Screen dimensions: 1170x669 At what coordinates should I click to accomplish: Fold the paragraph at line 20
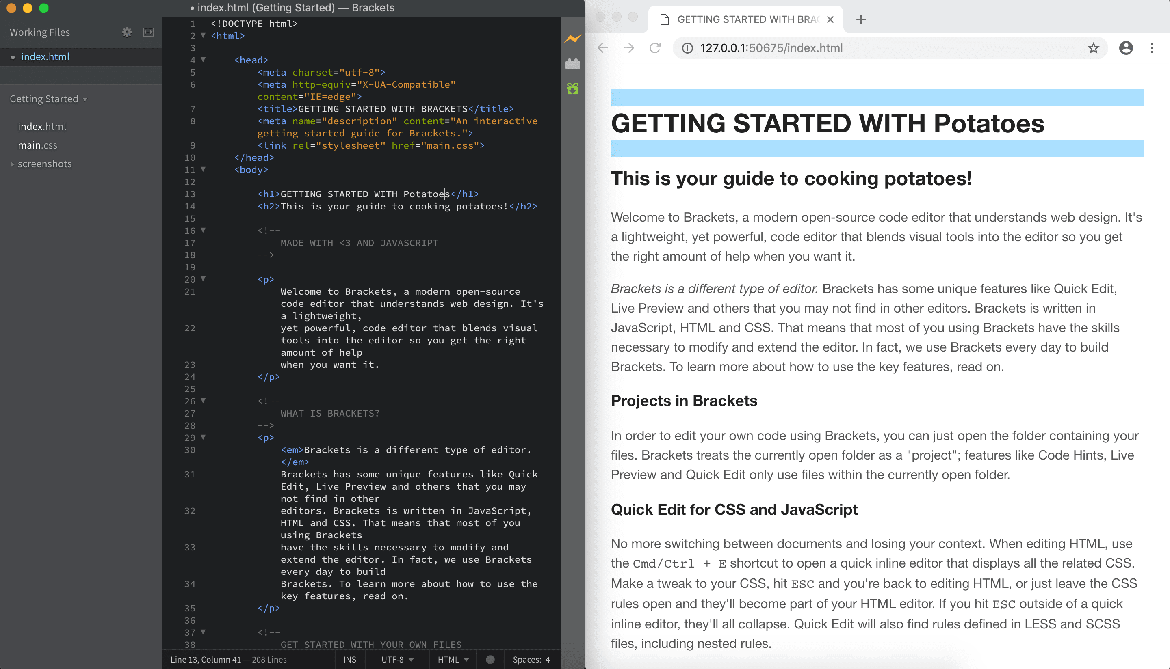[203, 279]
